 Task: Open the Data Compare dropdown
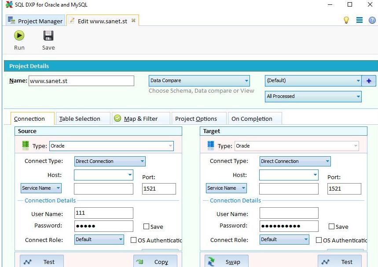(199, 81)
